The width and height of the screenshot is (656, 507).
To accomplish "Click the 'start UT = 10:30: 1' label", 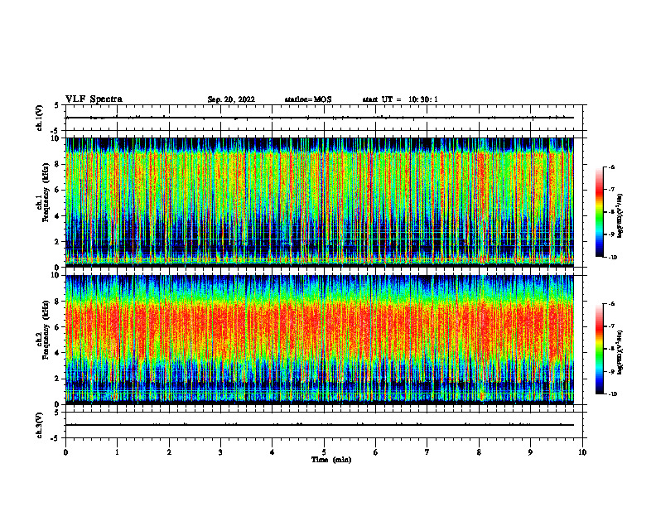I will (400, 99).
